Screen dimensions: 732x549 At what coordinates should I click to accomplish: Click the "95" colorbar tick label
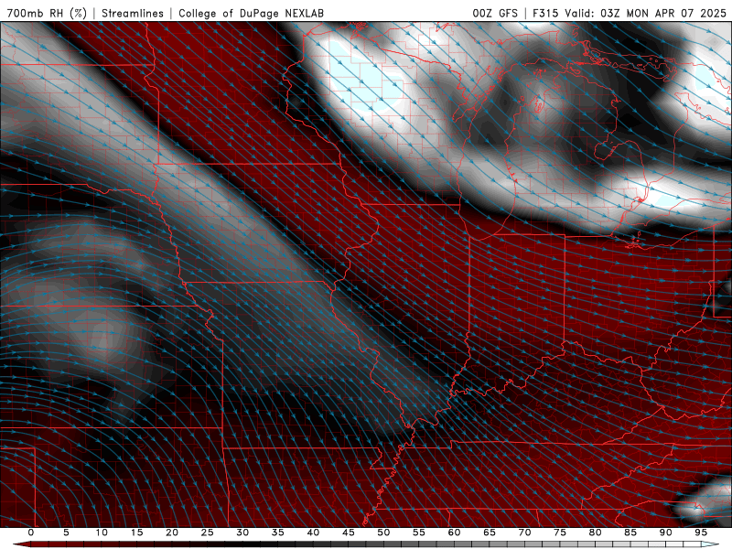(701, 533)
